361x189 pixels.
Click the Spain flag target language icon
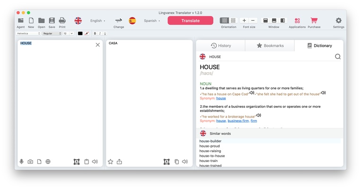pos(132,21)
